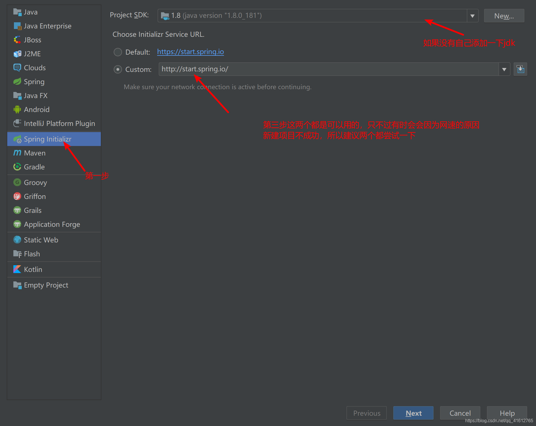Select the Default service URL radio button
The width and height of the screenshot is (536, 426).
pyautogui.click(x=118, y=52)
